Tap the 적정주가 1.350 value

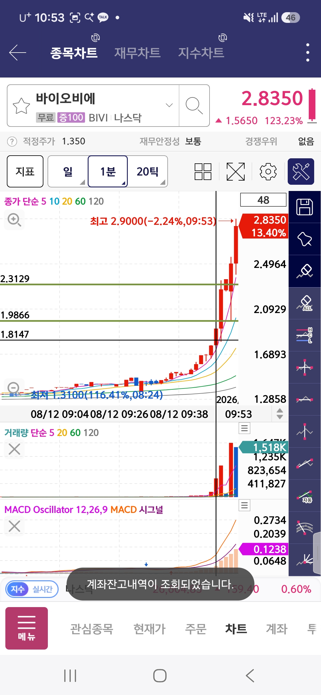click(x=73, y=141)
